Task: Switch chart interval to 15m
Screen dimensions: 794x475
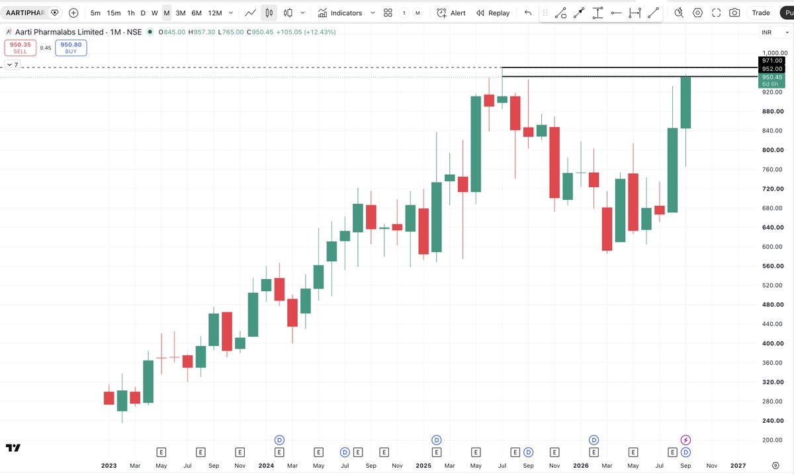Action: [114, 13]
